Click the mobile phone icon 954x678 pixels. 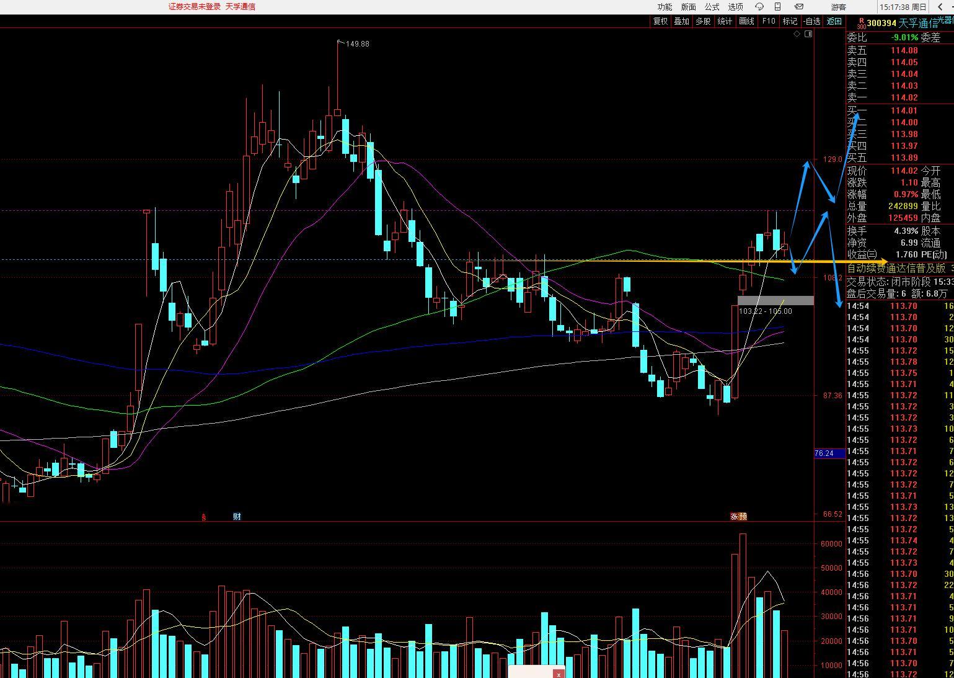point(778,7)
